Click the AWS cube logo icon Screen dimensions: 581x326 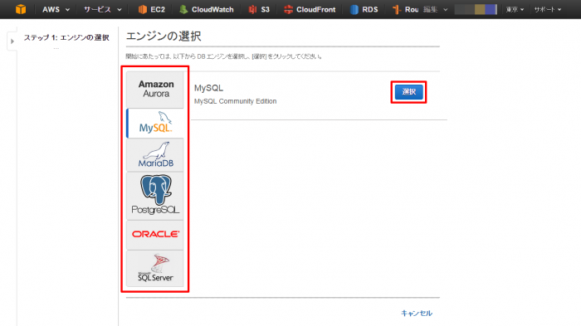tap(21, 9)
